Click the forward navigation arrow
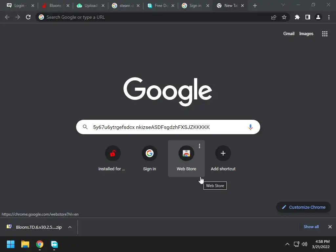This screenshot has width=336, height=252. coord(18,17)
